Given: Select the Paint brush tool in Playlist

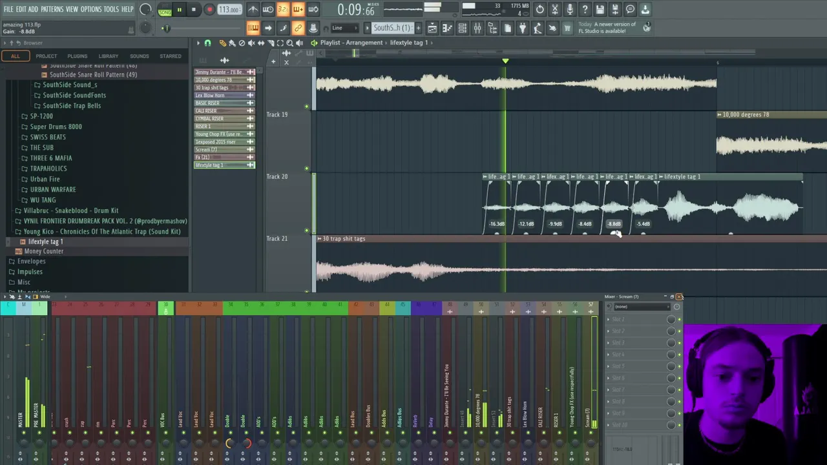Looking at the screenshot, I should [232, 43].
